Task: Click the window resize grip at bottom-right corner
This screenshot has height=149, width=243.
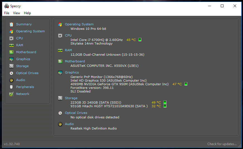Action: (240, 146)
